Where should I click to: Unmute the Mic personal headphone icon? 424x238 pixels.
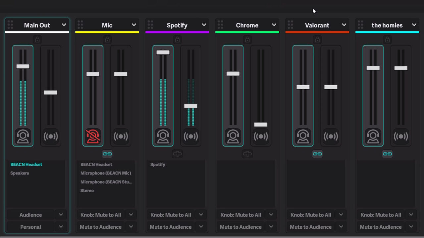tap(93, 136)
